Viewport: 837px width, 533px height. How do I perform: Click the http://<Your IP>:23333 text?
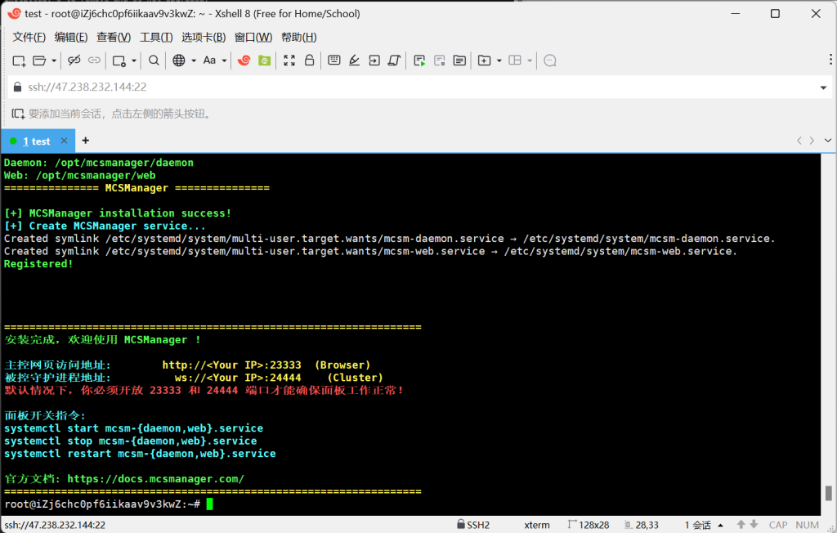tap(231, 365)
